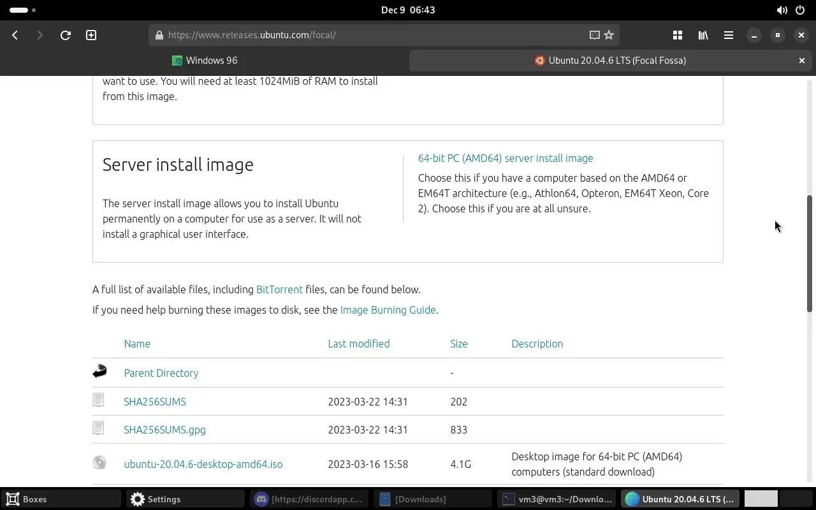Select the Ubuntu 20.04.6 LTS (Focal Fossa) tab
This screenshot has height=510, width=816.
coord(610,61)
